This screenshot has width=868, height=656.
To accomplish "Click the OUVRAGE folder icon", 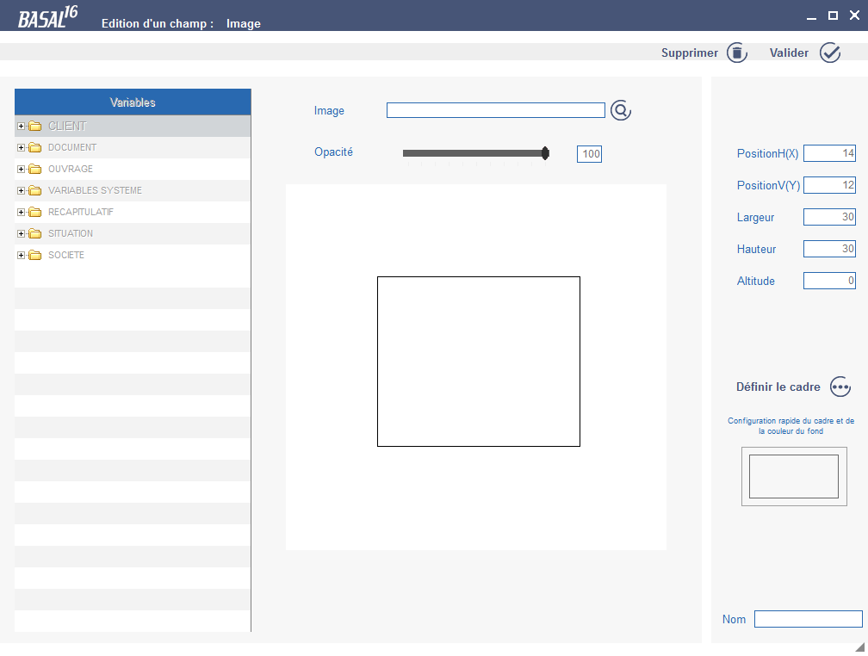I will [x=34, y=169].
